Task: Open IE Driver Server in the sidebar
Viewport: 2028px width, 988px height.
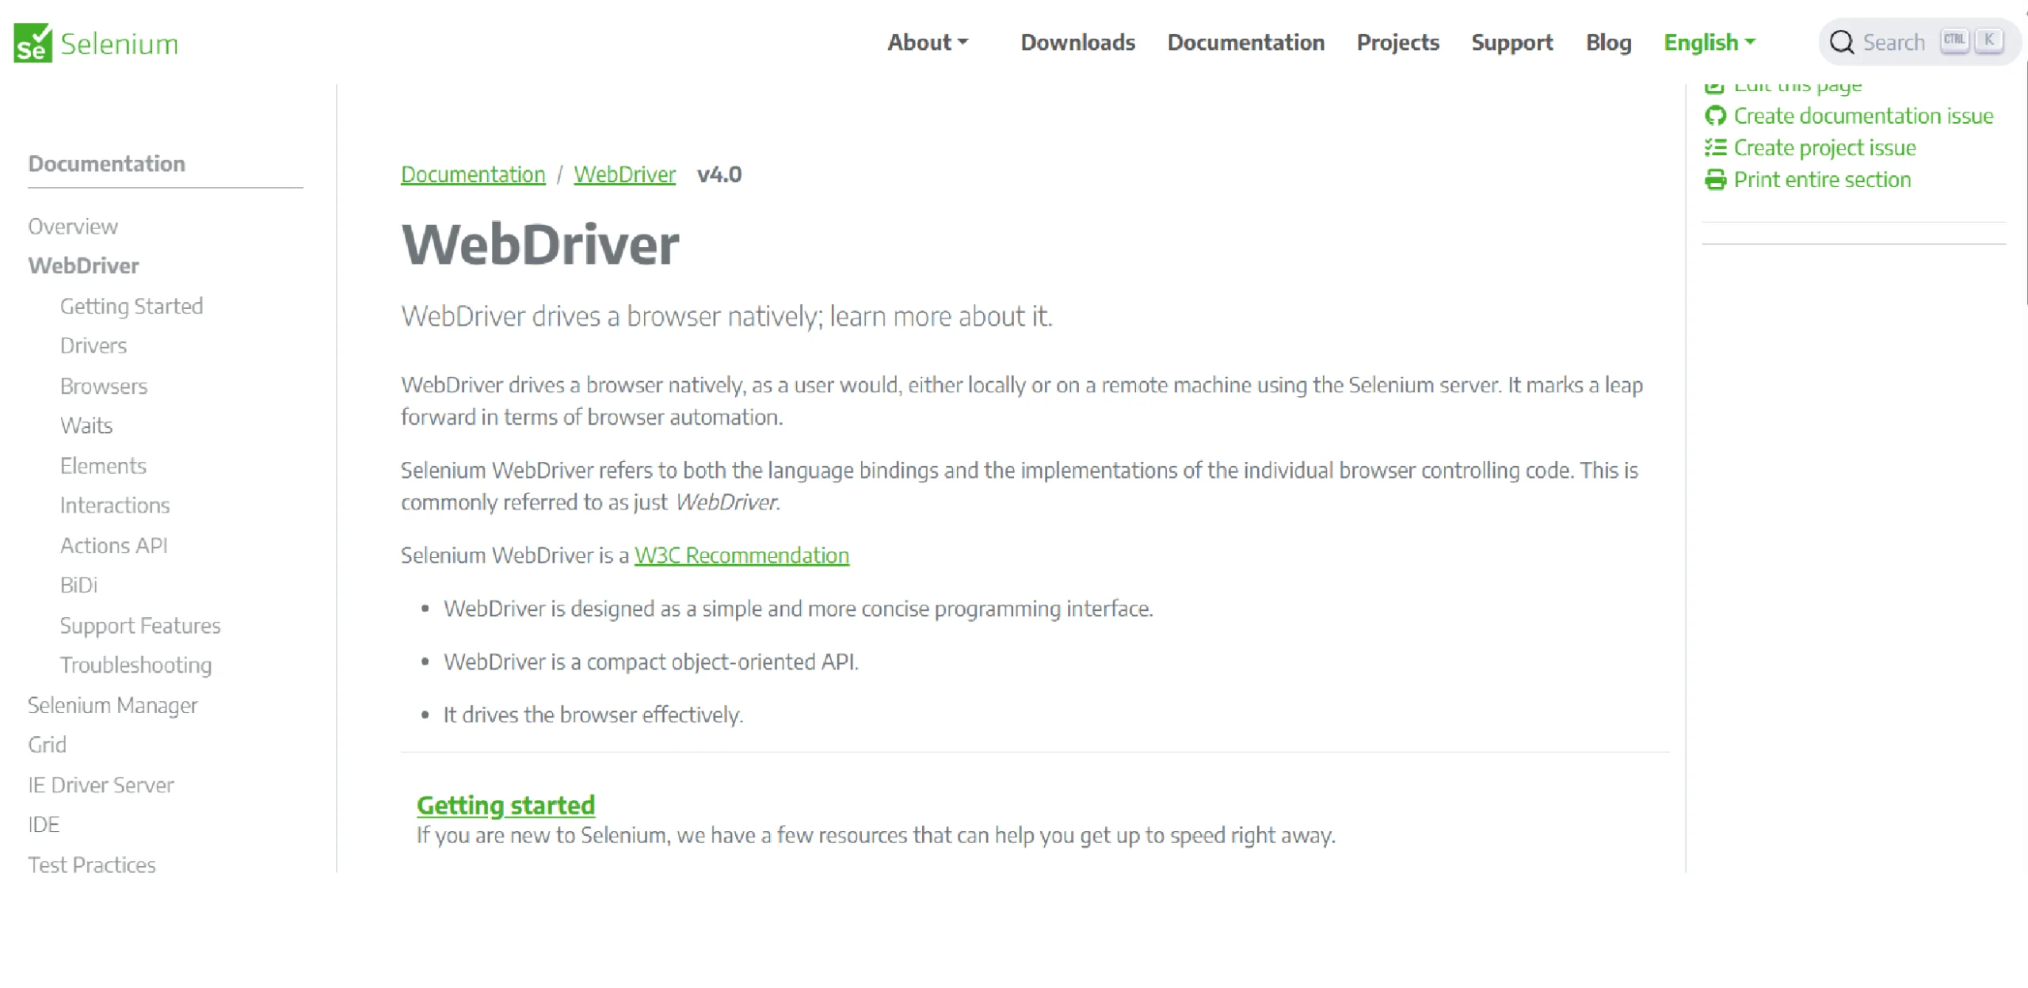Action: (101, 785)
